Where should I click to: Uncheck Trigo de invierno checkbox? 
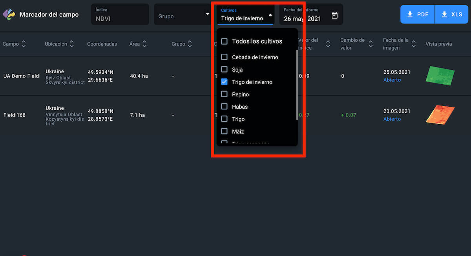[224, 82]
